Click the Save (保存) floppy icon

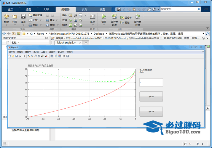point(23,16)
